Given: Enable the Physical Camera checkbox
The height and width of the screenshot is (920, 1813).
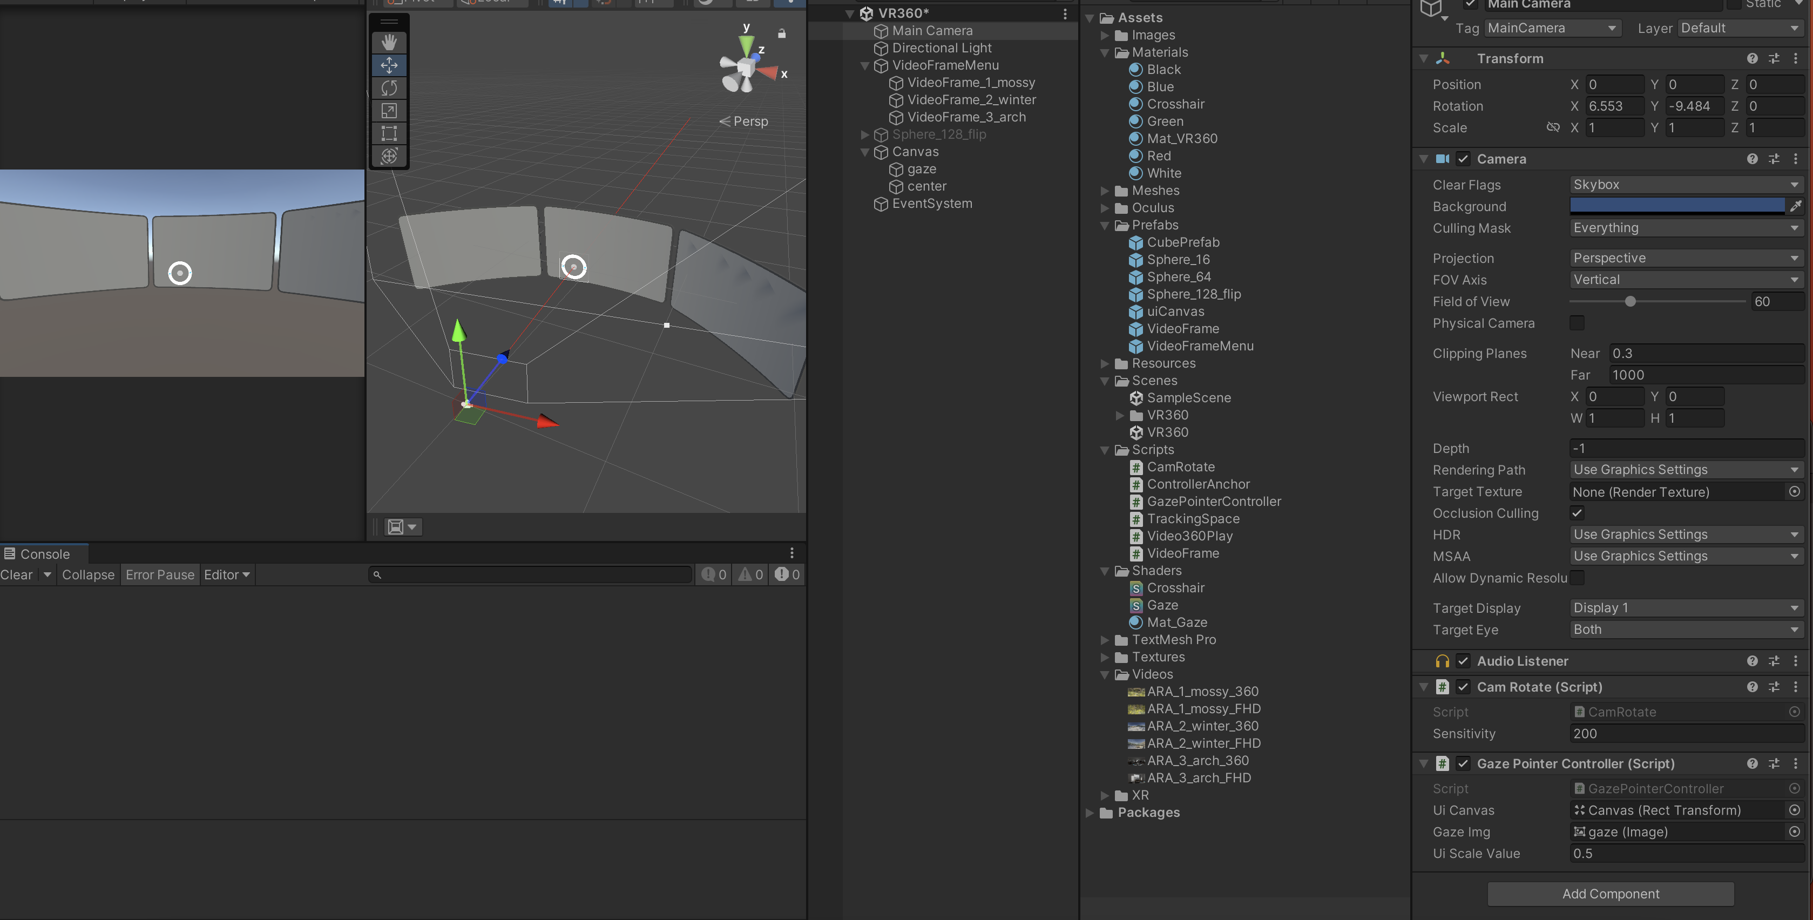Looking at the screenshot, I should [x=1577, y=323].
